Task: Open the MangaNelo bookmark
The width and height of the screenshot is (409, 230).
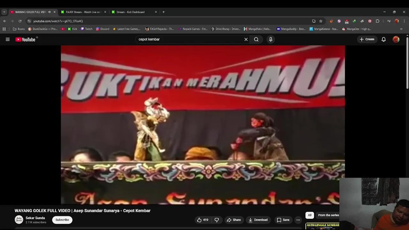Action: (258, 29)
